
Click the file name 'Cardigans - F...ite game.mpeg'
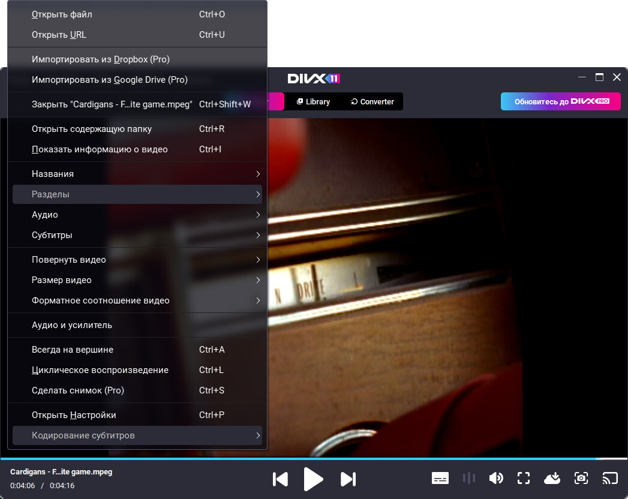click(61, 472)
